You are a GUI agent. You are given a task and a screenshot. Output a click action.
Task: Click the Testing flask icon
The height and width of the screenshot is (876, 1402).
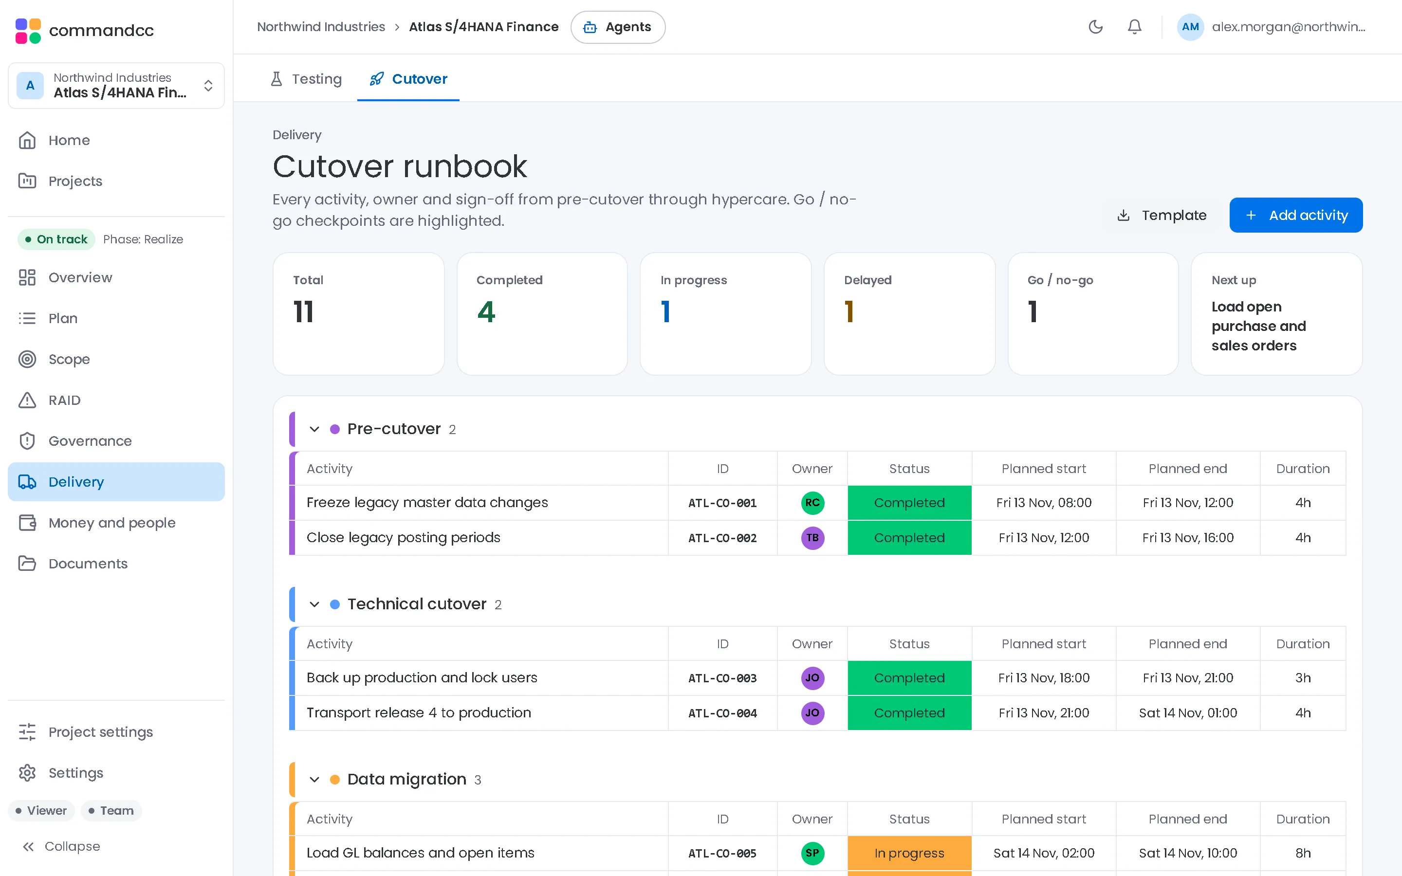(277, 79)
